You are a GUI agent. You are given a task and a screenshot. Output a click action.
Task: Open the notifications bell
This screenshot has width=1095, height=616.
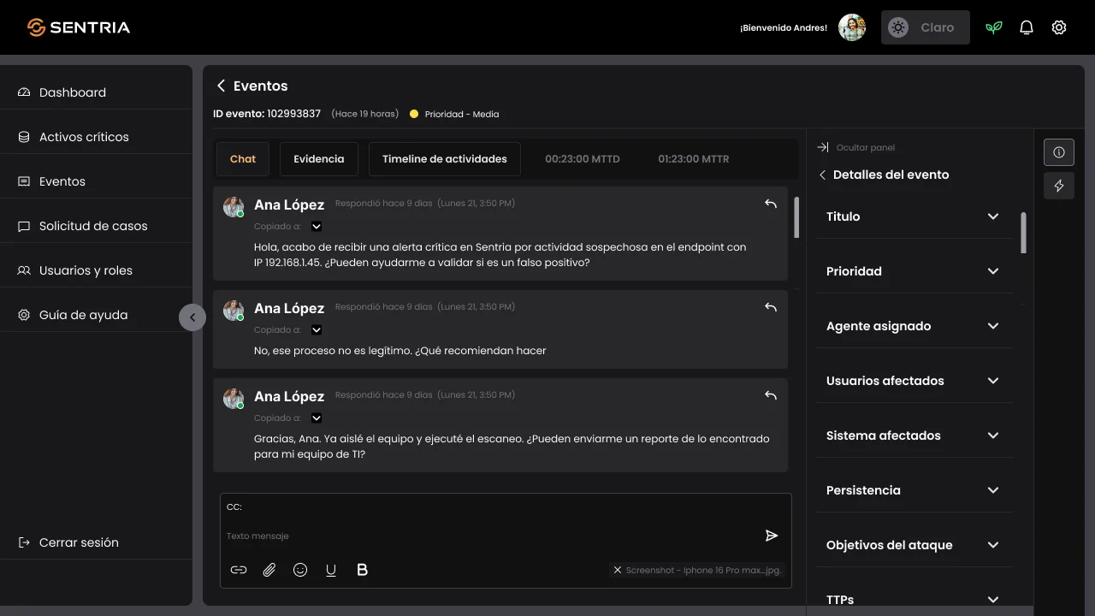[x=1027, y=27]
